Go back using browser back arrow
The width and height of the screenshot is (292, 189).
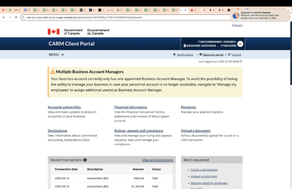coord(4,18)
